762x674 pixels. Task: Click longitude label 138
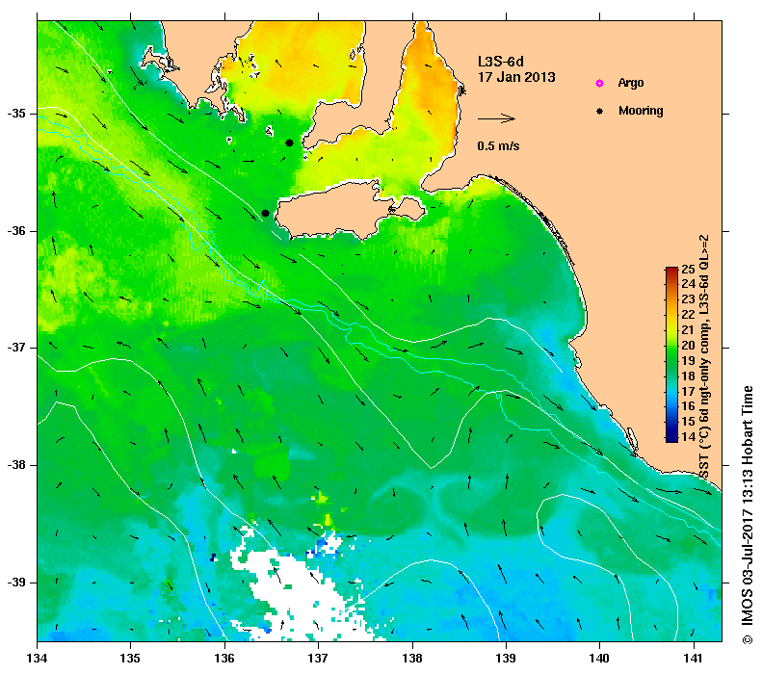point(412,659)
